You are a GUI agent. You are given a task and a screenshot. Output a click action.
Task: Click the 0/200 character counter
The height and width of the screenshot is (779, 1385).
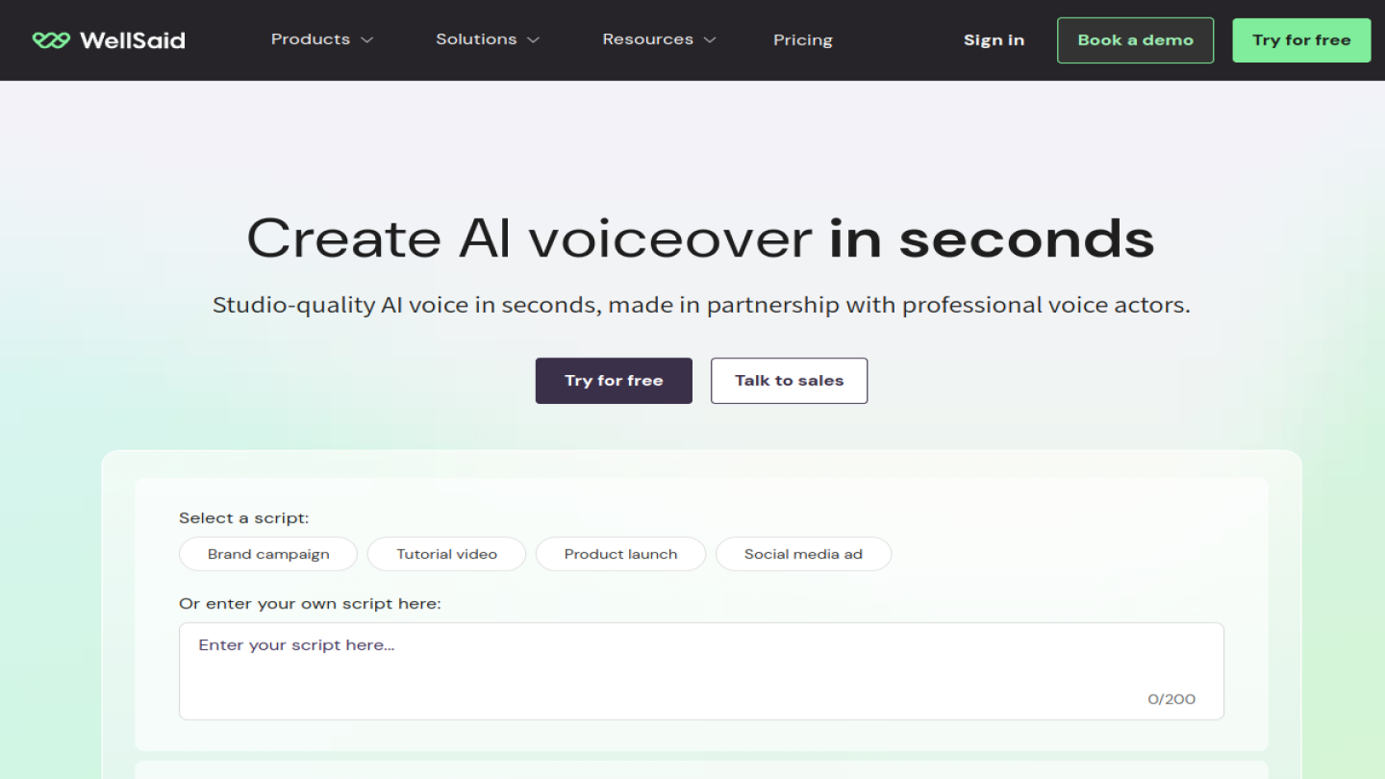[1171, 699]
